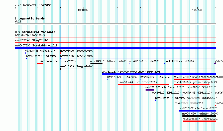Select the nsv480380 (Kidd2010) label

(x=155, y=77)
